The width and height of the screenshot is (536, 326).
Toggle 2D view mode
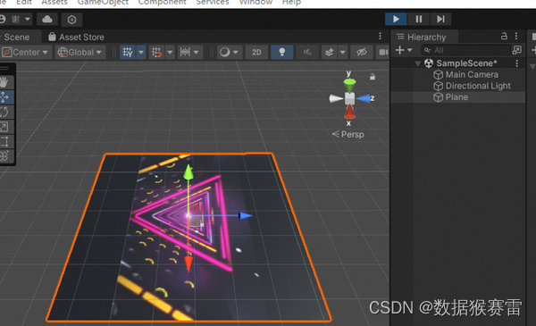point(256,53)
